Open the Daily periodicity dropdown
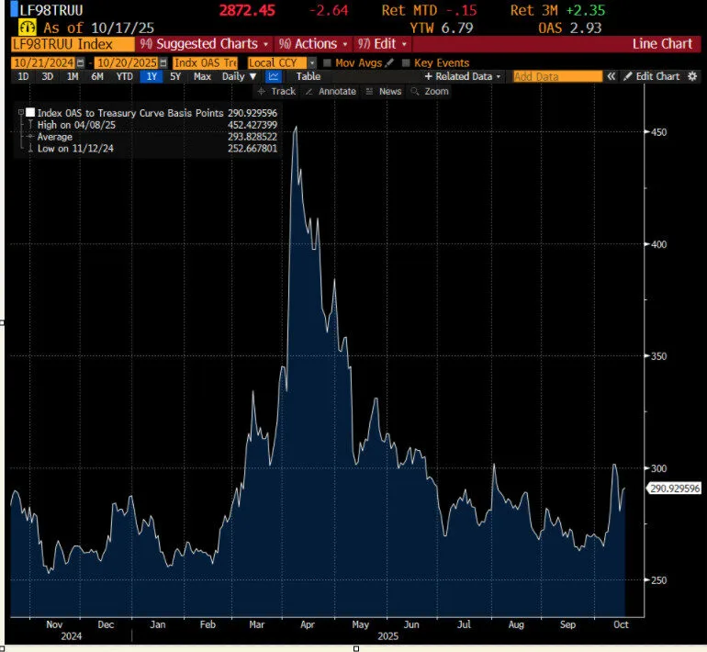Image resolution: width=707 pixels, height=652 pixels. pos(239,76)
